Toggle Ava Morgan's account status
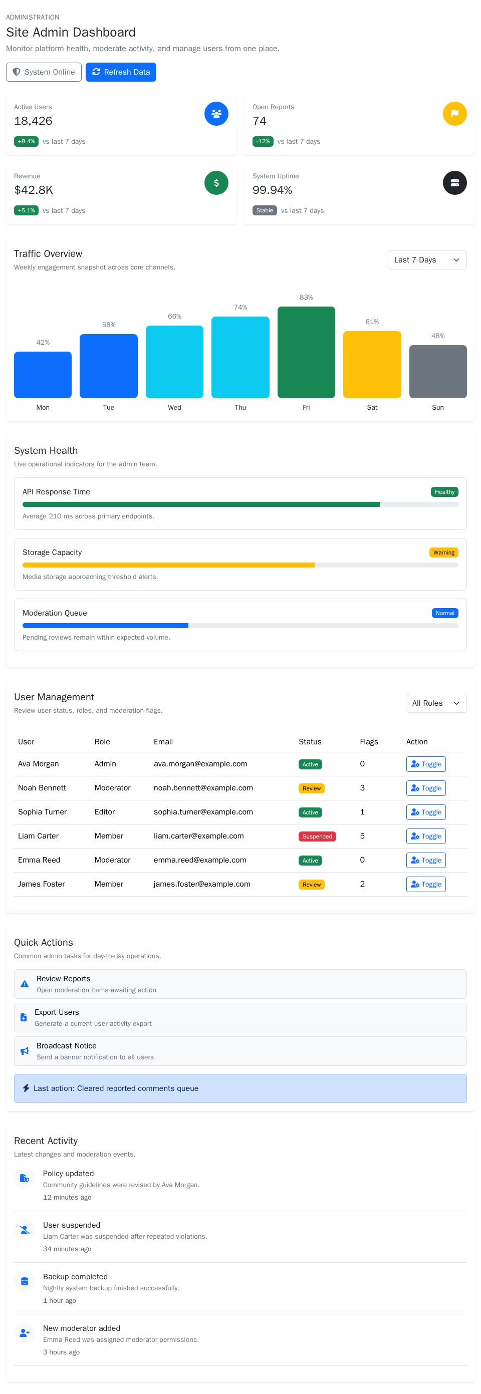481x1394 pixels. [x=426, y=764]
